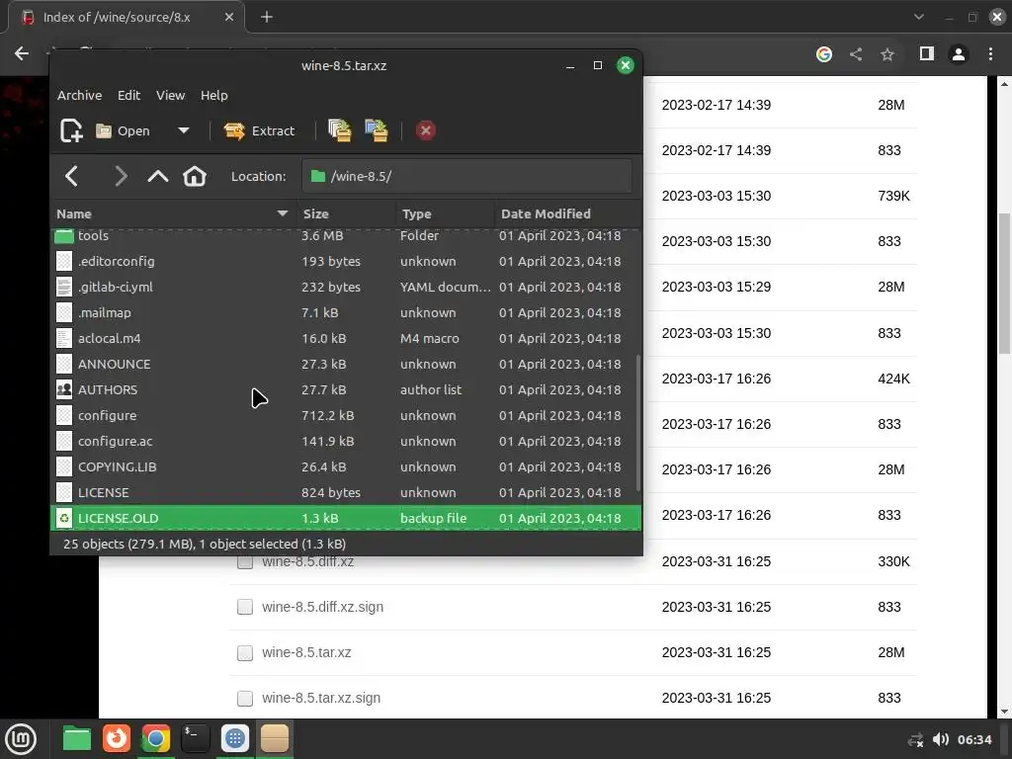Select the configure.ac file
1012x759 pixels.
(x=346, y=442)
